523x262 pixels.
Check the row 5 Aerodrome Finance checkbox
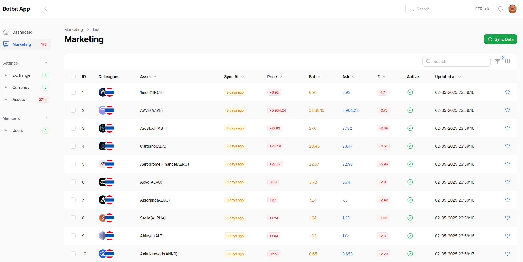tap(73, 164)
